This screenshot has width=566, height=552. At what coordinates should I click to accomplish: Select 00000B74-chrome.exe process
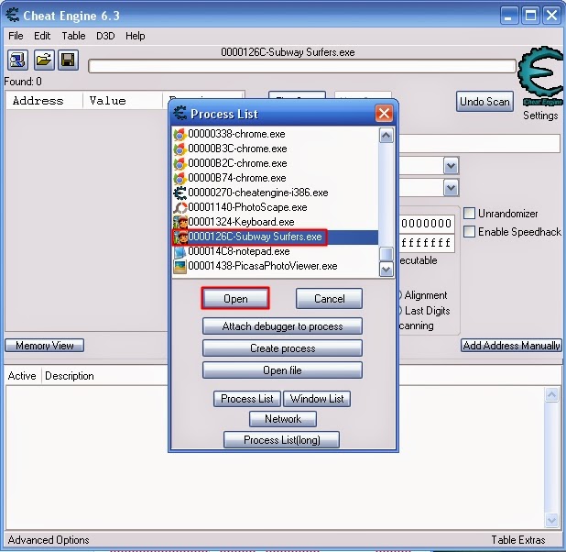(x=237, y=178)
